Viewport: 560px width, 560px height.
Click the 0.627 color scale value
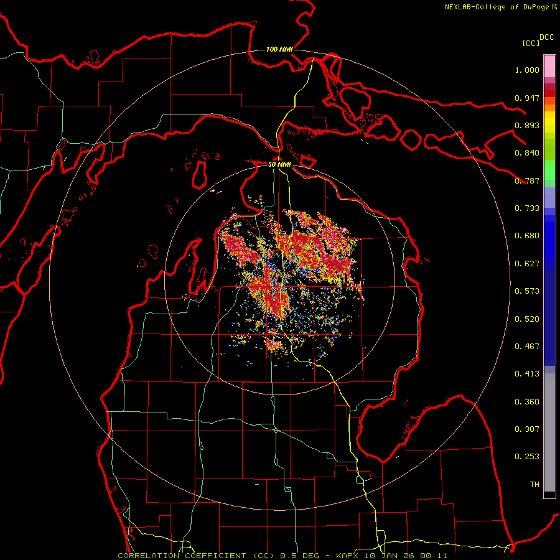pyautogui.click(x=527, y=264)
